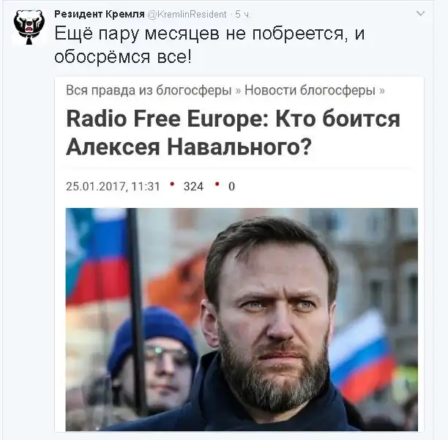The height and width of the screenshot is (440, 448).
Task: Open the article photo of bearded man
Action: (x=242, y=319)
